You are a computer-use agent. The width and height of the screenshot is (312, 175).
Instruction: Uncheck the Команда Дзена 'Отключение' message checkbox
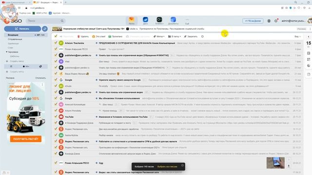click(56, 154)
